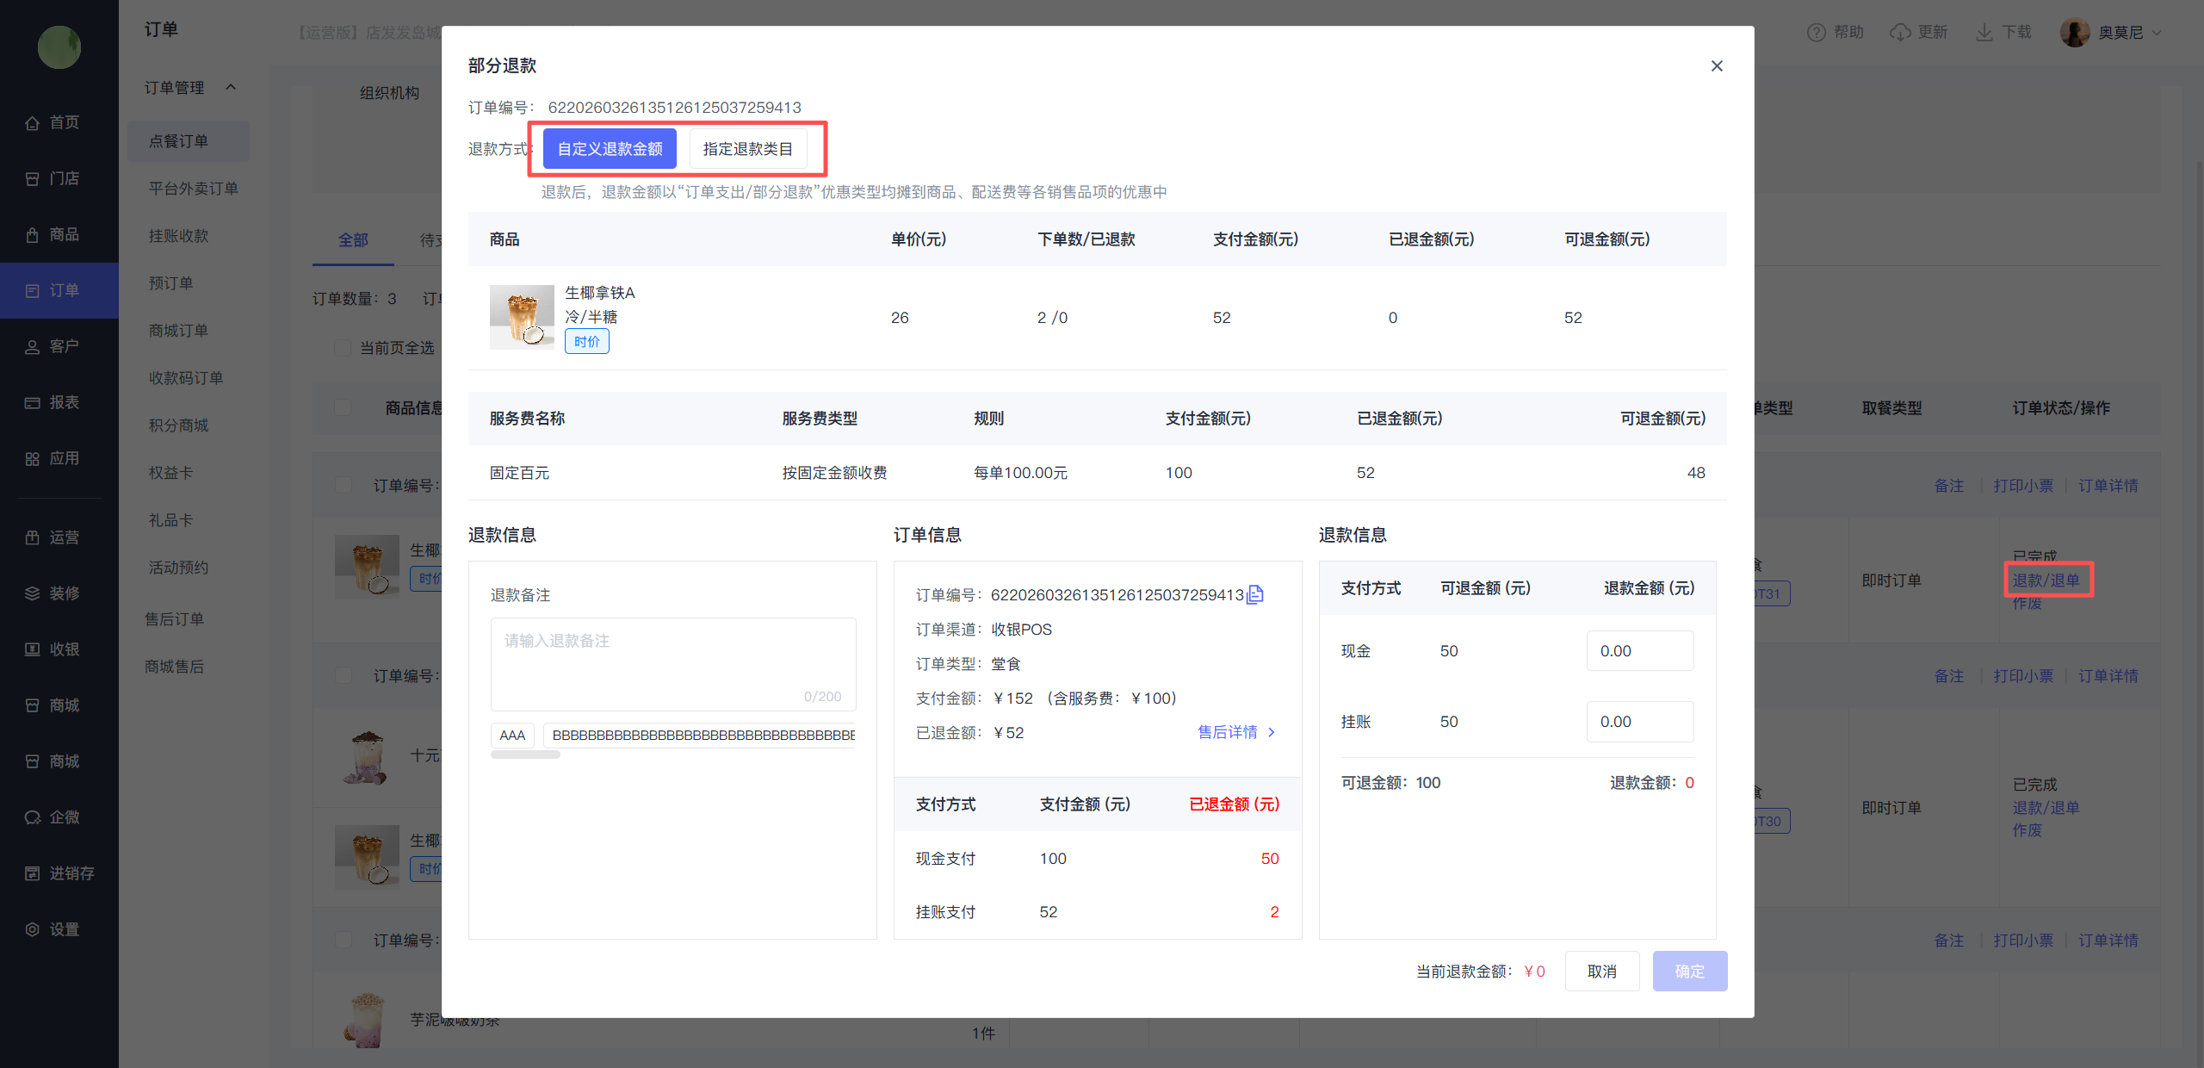2204x1068 pixels.
Task: Click the 现金 refund amount input
Action: (1639, 651)
